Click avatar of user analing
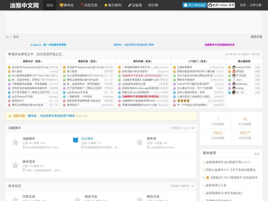 point(234,88)
